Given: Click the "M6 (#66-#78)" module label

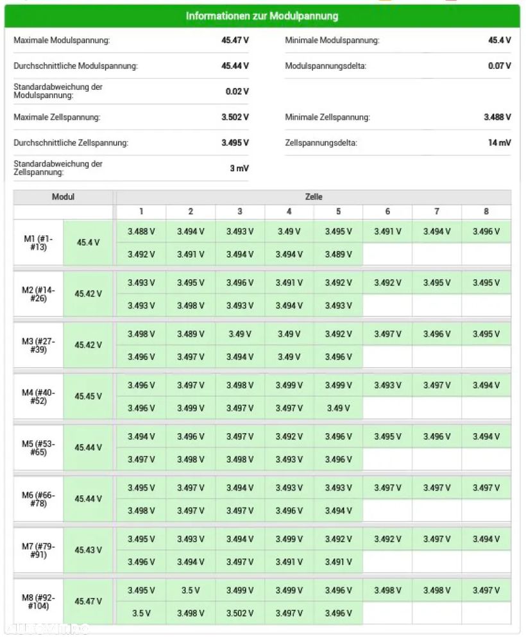Looking at the screenshot, I should [38, 499].
